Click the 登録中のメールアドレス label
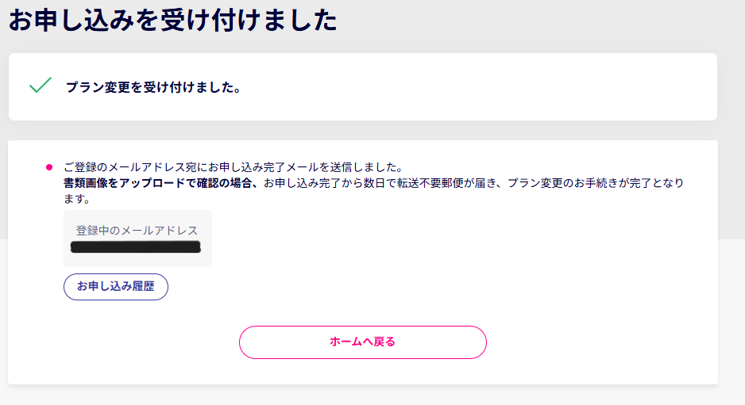Screen dimensions: 745x405 tap(137, 231)
